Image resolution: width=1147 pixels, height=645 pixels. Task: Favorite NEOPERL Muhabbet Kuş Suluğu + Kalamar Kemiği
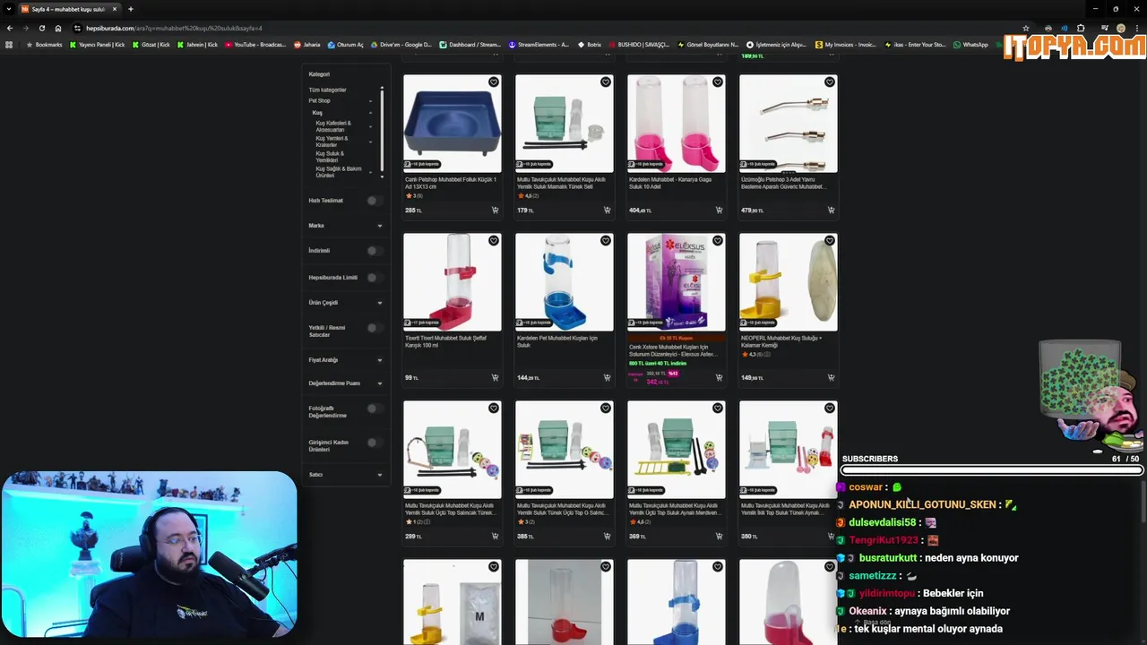(830, 240)
